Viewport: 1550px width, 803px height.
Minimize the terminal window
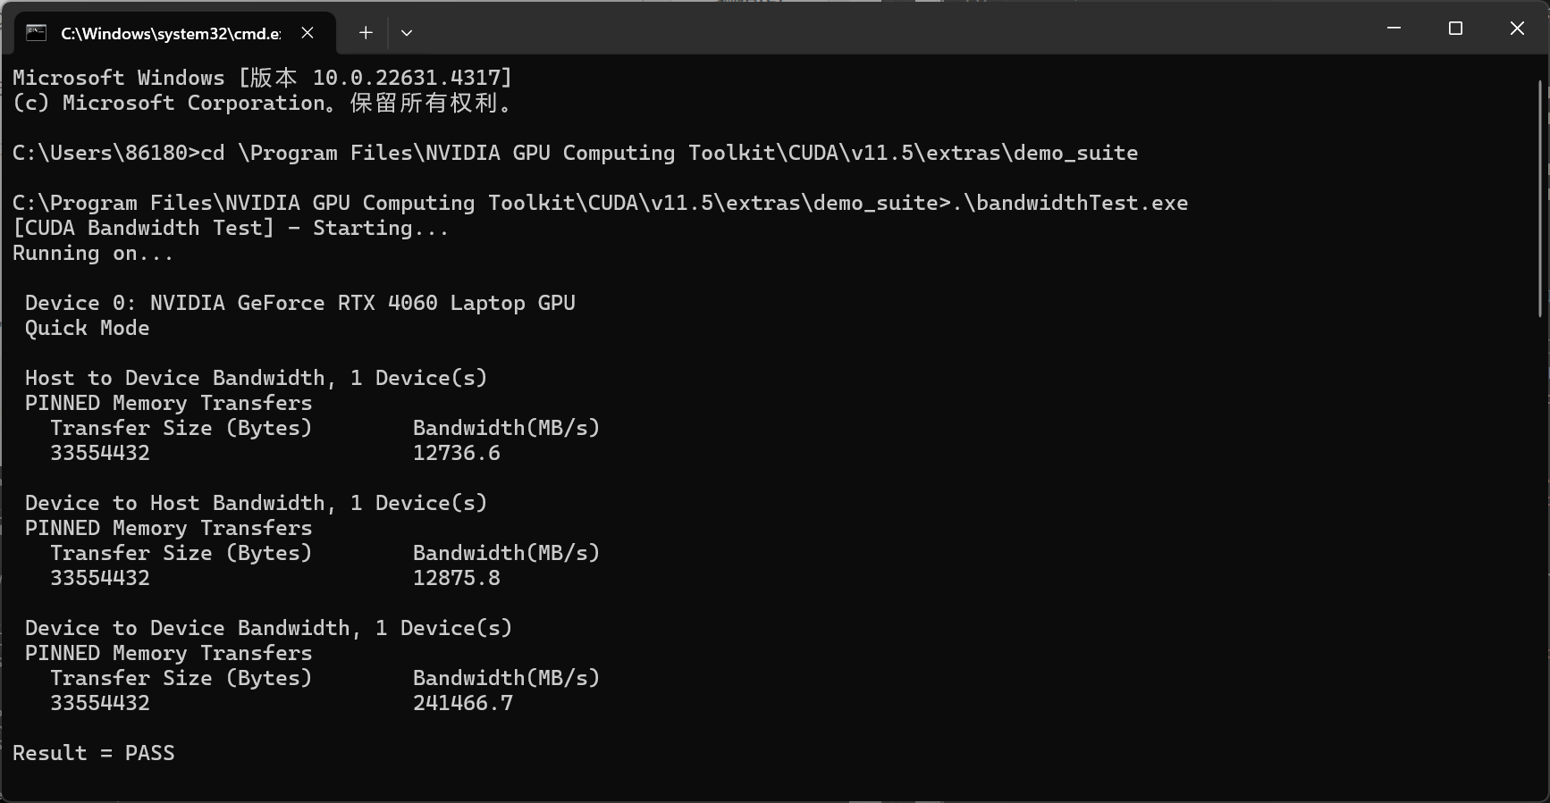tap(1394, 29)
